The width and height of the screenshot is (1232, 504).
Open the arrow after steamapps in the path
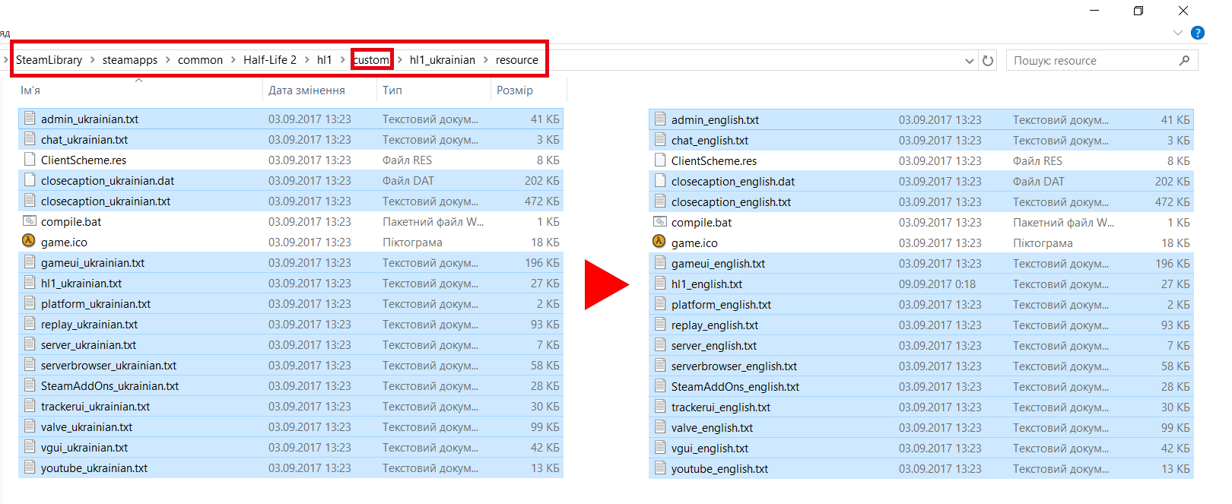(168, 60)
